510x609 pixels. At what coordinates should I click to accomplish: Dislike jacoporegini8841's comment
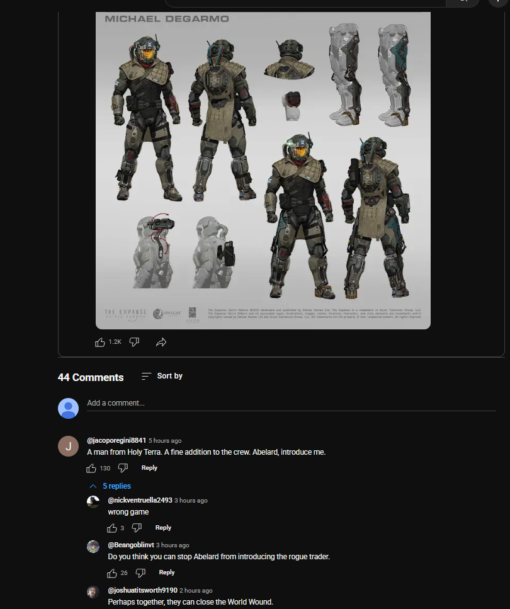[x=123, y=469]
